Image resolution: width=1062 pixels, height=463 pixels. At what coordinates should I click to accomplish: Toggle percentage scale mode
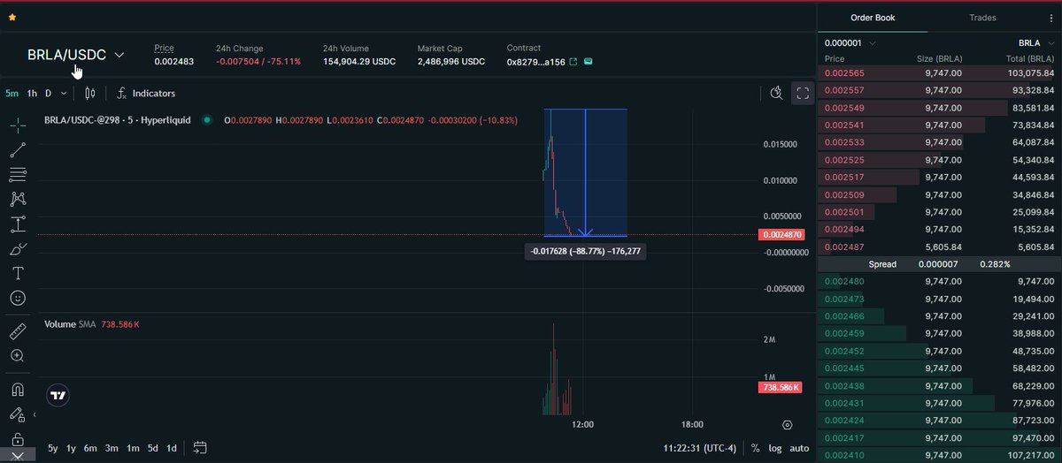755,448
